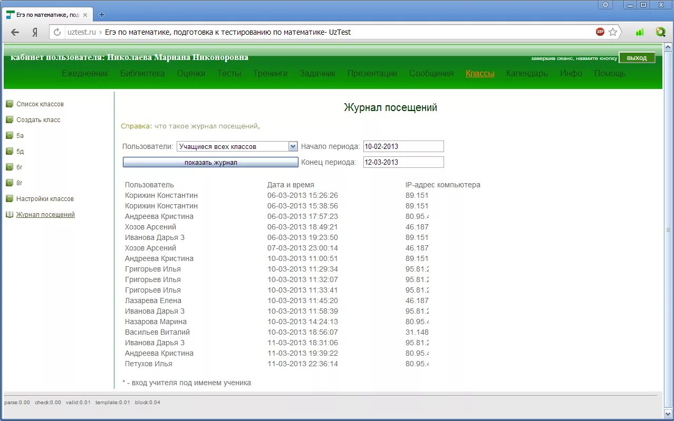The width and height of the screenshot is (674, 421).
Task: Open the Помощь section
Action: (x=610, y=74)
